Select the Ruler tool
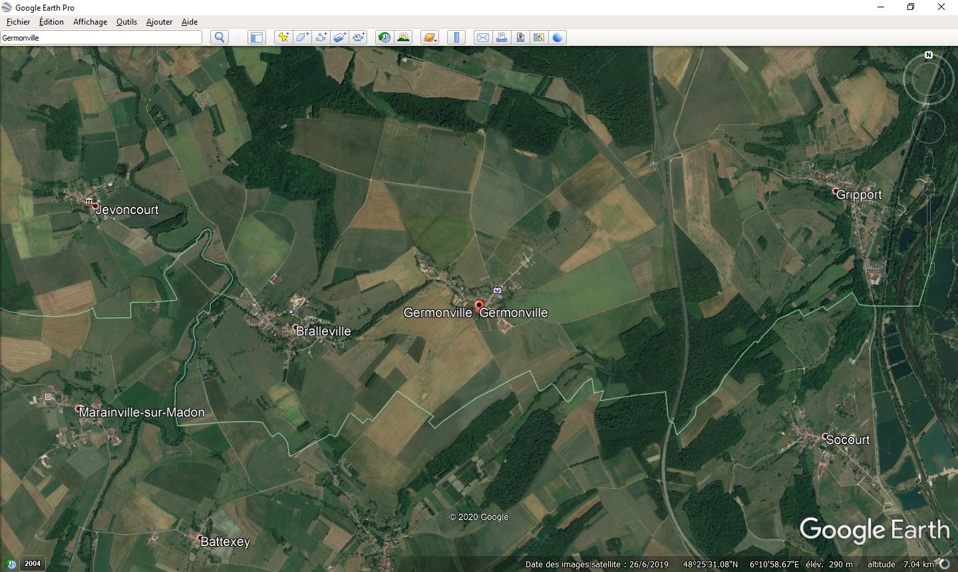Image resolution: width=958 pixels, height=572 pixels. (456, 37)
